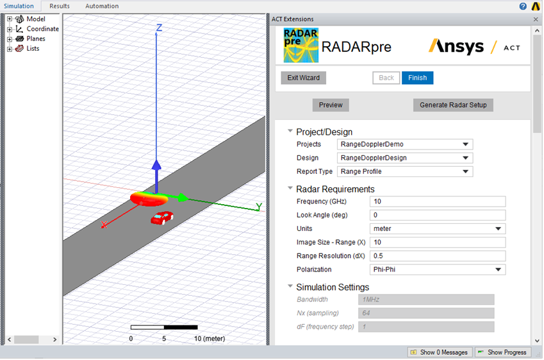Open the Automation tab
The width and height of the screenshot is (544, 360).
coord(102,6)
